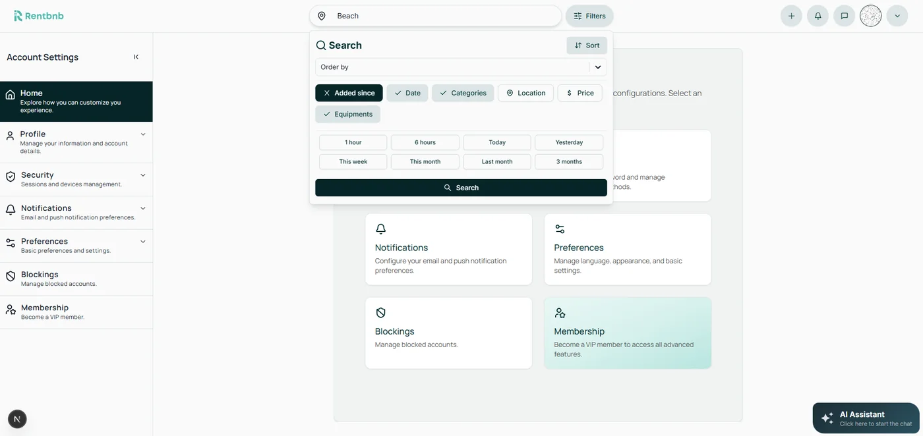Choose the This week time option

[x=353, y=161]
